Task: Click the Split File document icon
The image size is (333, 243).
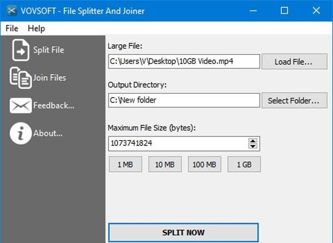Action: (21, 50)
